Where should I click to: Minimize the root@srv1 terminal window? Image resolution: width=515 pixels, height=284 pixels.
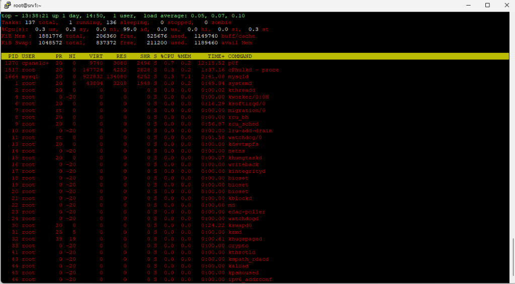(x=468, y=5)
